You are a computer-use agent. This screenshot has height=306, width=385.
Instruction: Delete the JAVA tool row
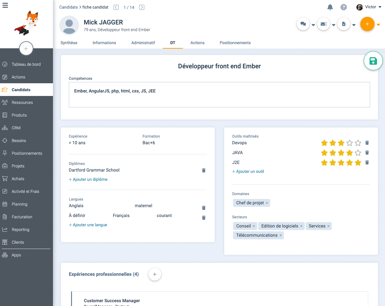coord(367,153)
